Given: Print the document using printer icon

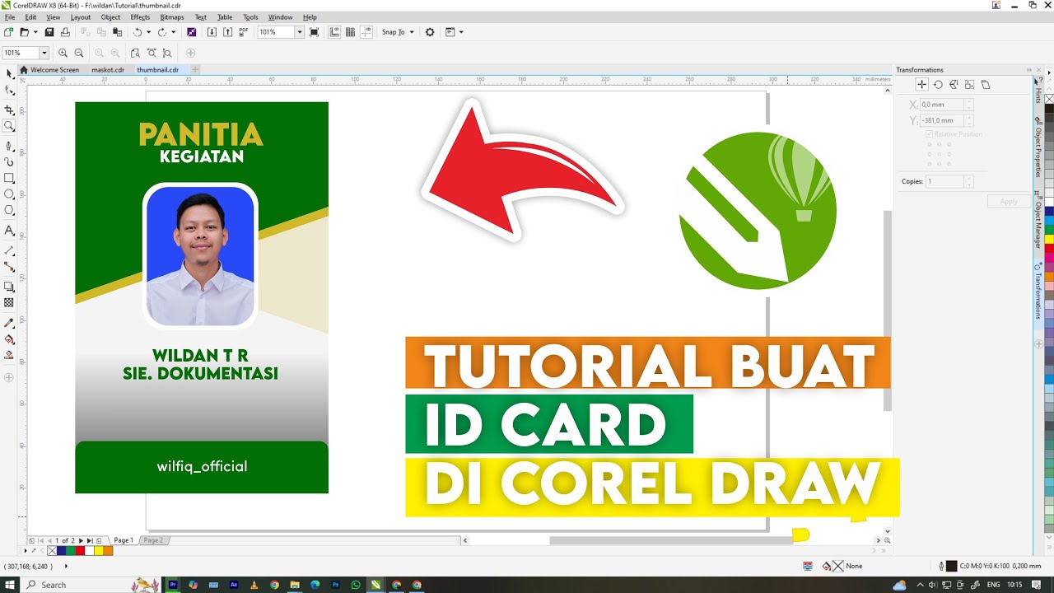Looking at the screenshot, I should click(x=65, y=32).
